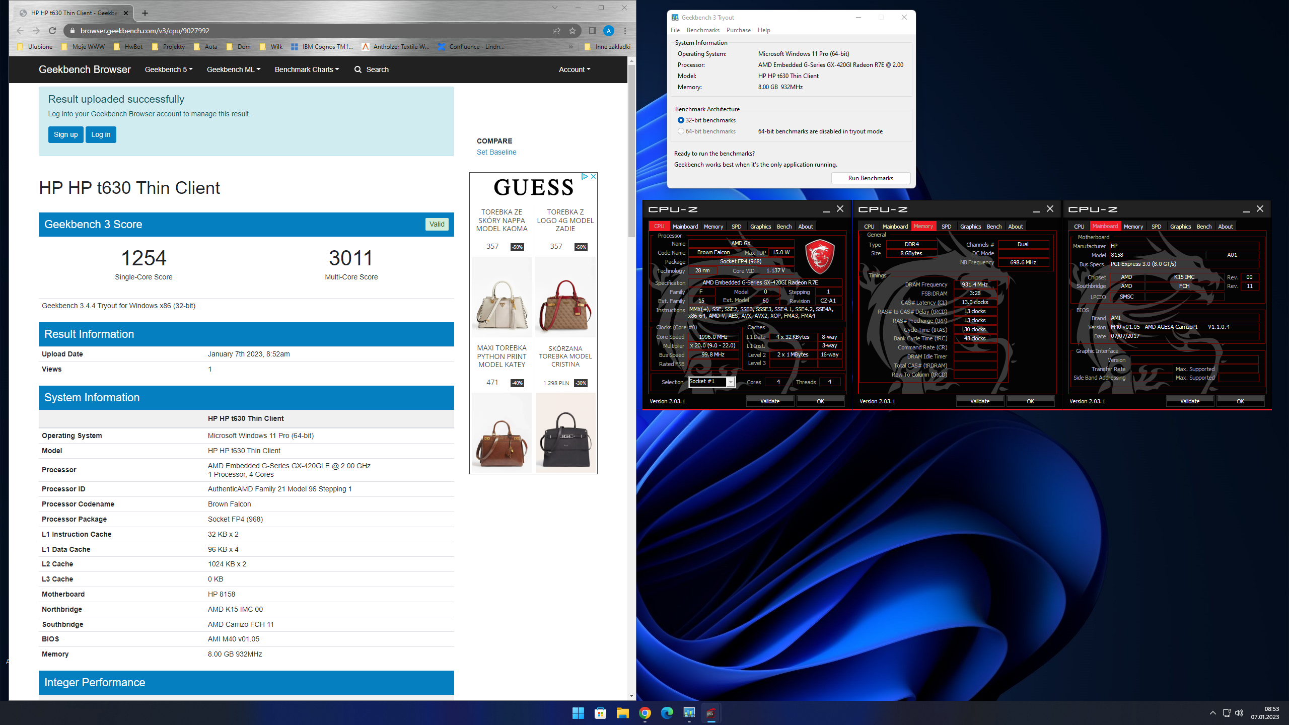1289x725 pixels.
Task: Open the Purchase menu in Geekbench 3
Action: click(x=739, y=30)
